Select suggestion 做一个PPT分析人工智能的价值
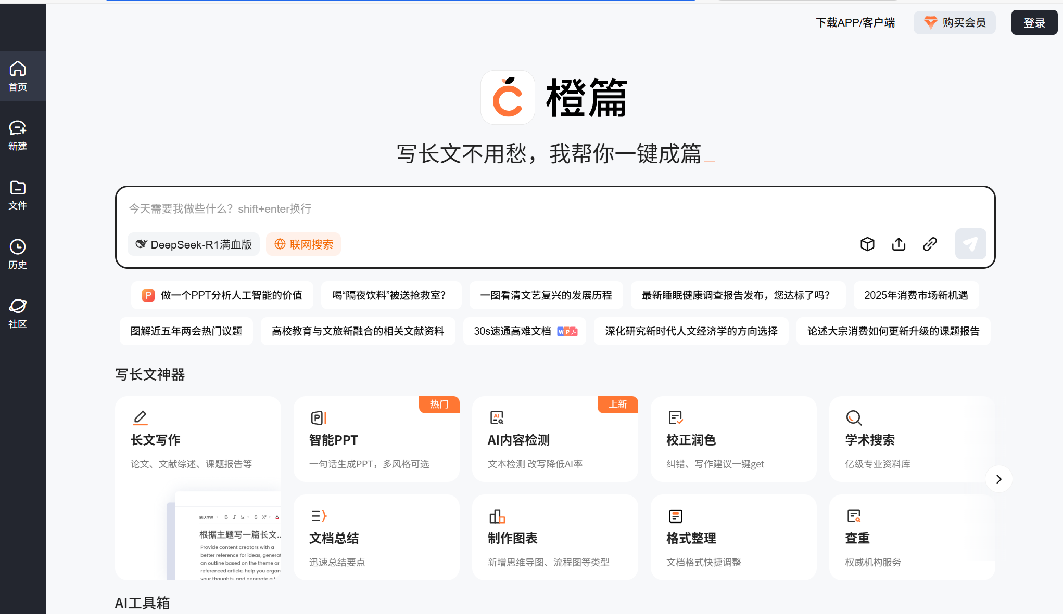 coord(222,295)
